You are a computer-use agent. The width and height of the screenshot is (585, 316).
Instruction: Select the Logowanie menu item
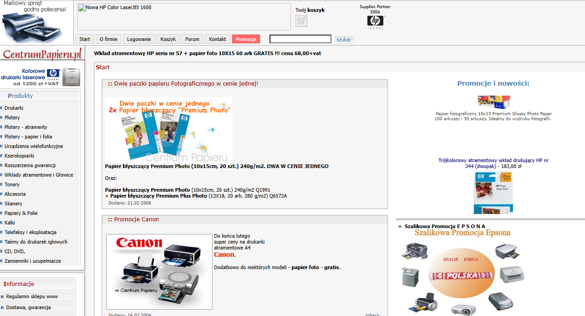pos(139,39)
